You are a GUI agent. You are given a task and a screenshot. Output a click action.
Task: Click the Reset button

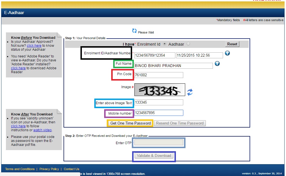click(232, 44)
